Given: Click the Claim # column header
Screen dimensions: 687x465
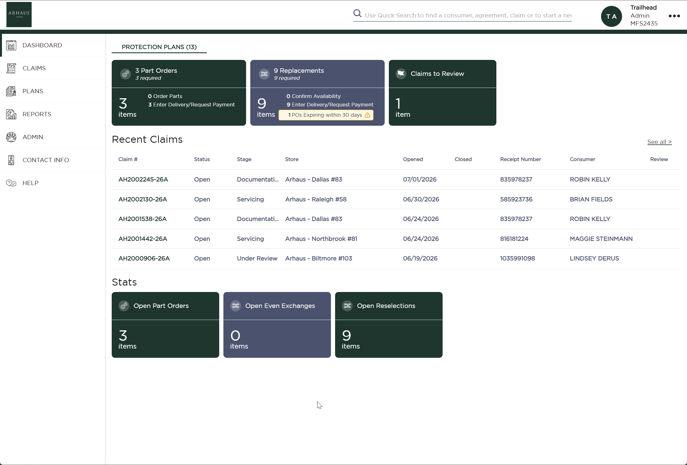Looking at the screenshot, I should point(128,159).
